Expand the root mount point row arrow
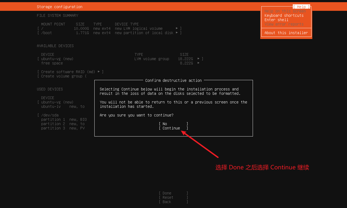 point(177,28)
